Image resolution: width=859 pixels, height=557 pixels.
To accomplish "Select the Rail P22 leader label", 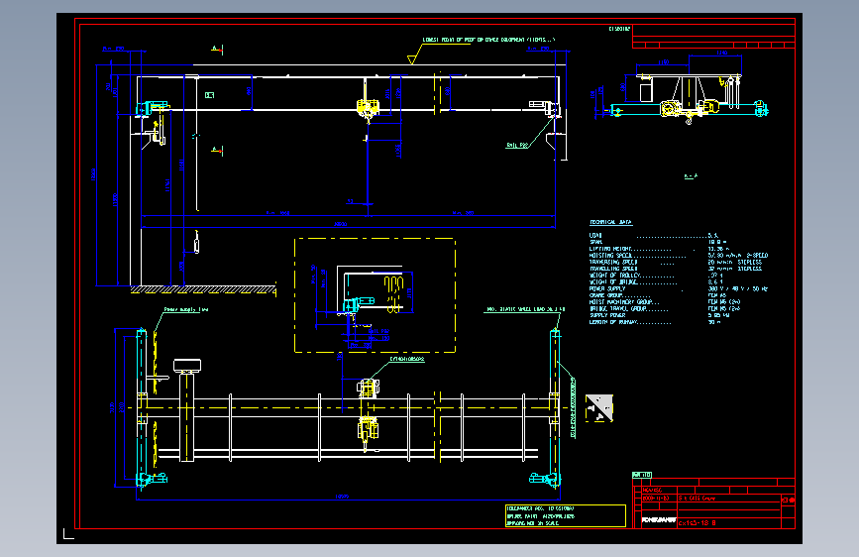I will [x=516, y=146].
